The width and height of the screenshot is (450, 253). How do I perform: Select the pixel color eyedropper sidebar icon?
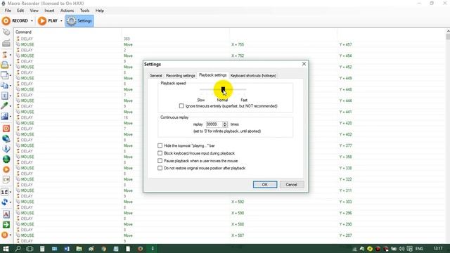tap(5, 106)
